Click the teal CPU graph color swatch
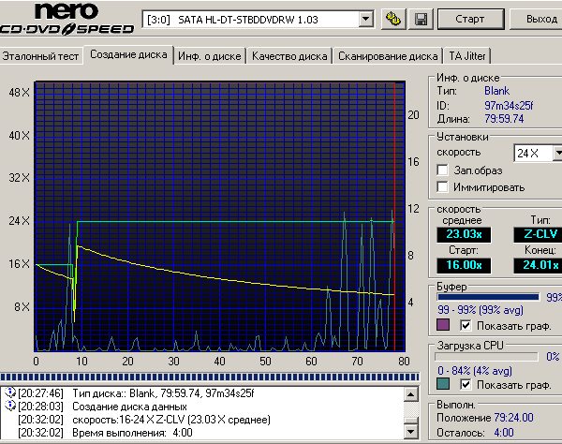 click(443, 384)
